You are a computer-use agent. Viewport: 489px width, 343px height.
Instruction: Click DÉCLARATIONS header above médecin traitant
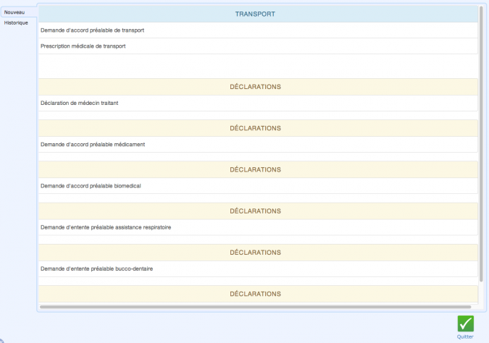258,87
